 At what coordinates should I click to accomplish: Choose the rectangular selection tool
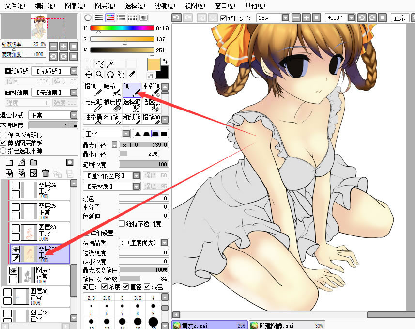pos(89,64)
